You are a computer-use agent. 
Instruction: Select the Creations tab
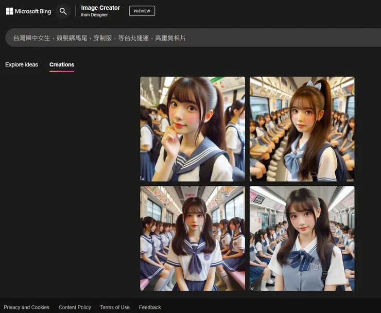[62, 65]
